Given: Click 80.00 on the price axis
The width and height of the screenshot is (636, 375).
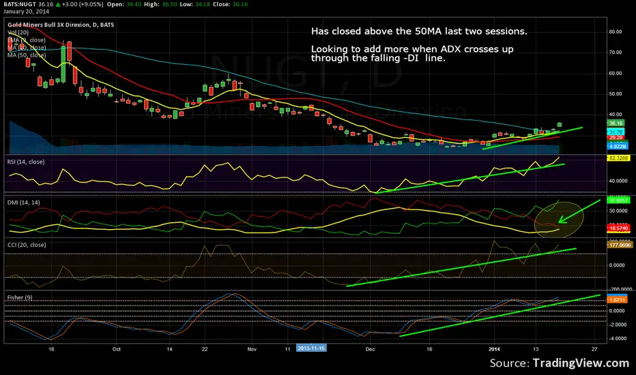Looking at the screenshot, I should pos(616,31).
